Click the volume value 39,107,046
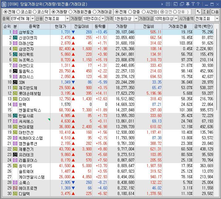The width and height of the screenshot is (221, 199). click(125, 32)
